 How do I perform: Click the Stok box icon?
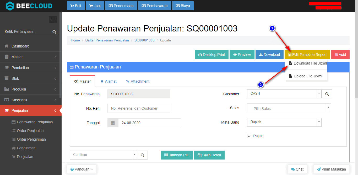click(7, 78)
